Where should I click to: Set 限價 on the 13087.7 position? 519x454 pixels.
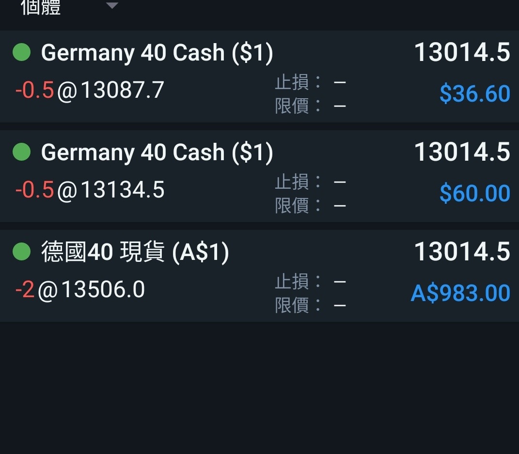[x=311, y=106]
